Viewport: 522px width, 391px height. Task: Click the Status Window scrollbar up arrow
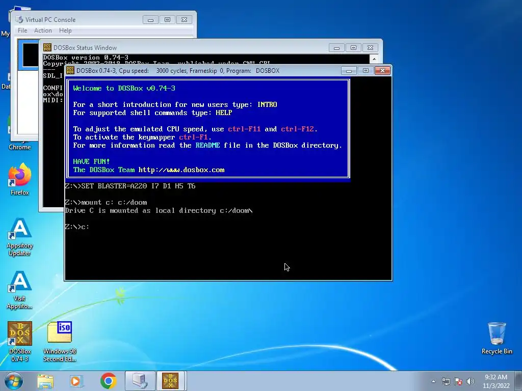374,59
